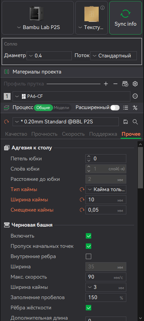Switch to the Поддержка tab
This screenshot has height=321, width=144.
tap(103, 134)
